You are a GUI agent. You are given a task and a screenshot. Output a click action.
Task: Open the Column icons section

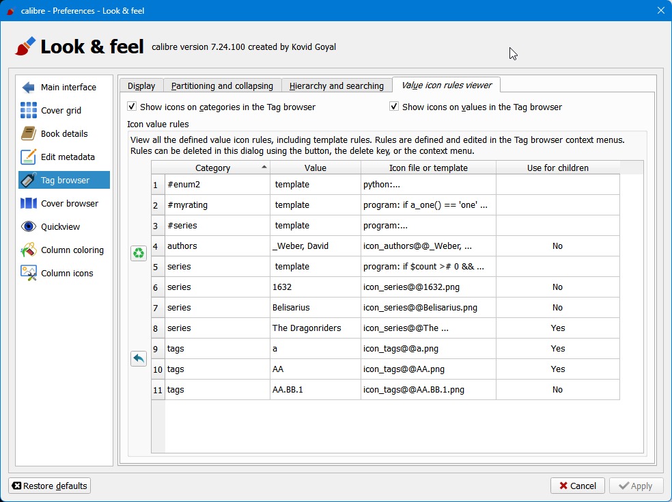66,274
